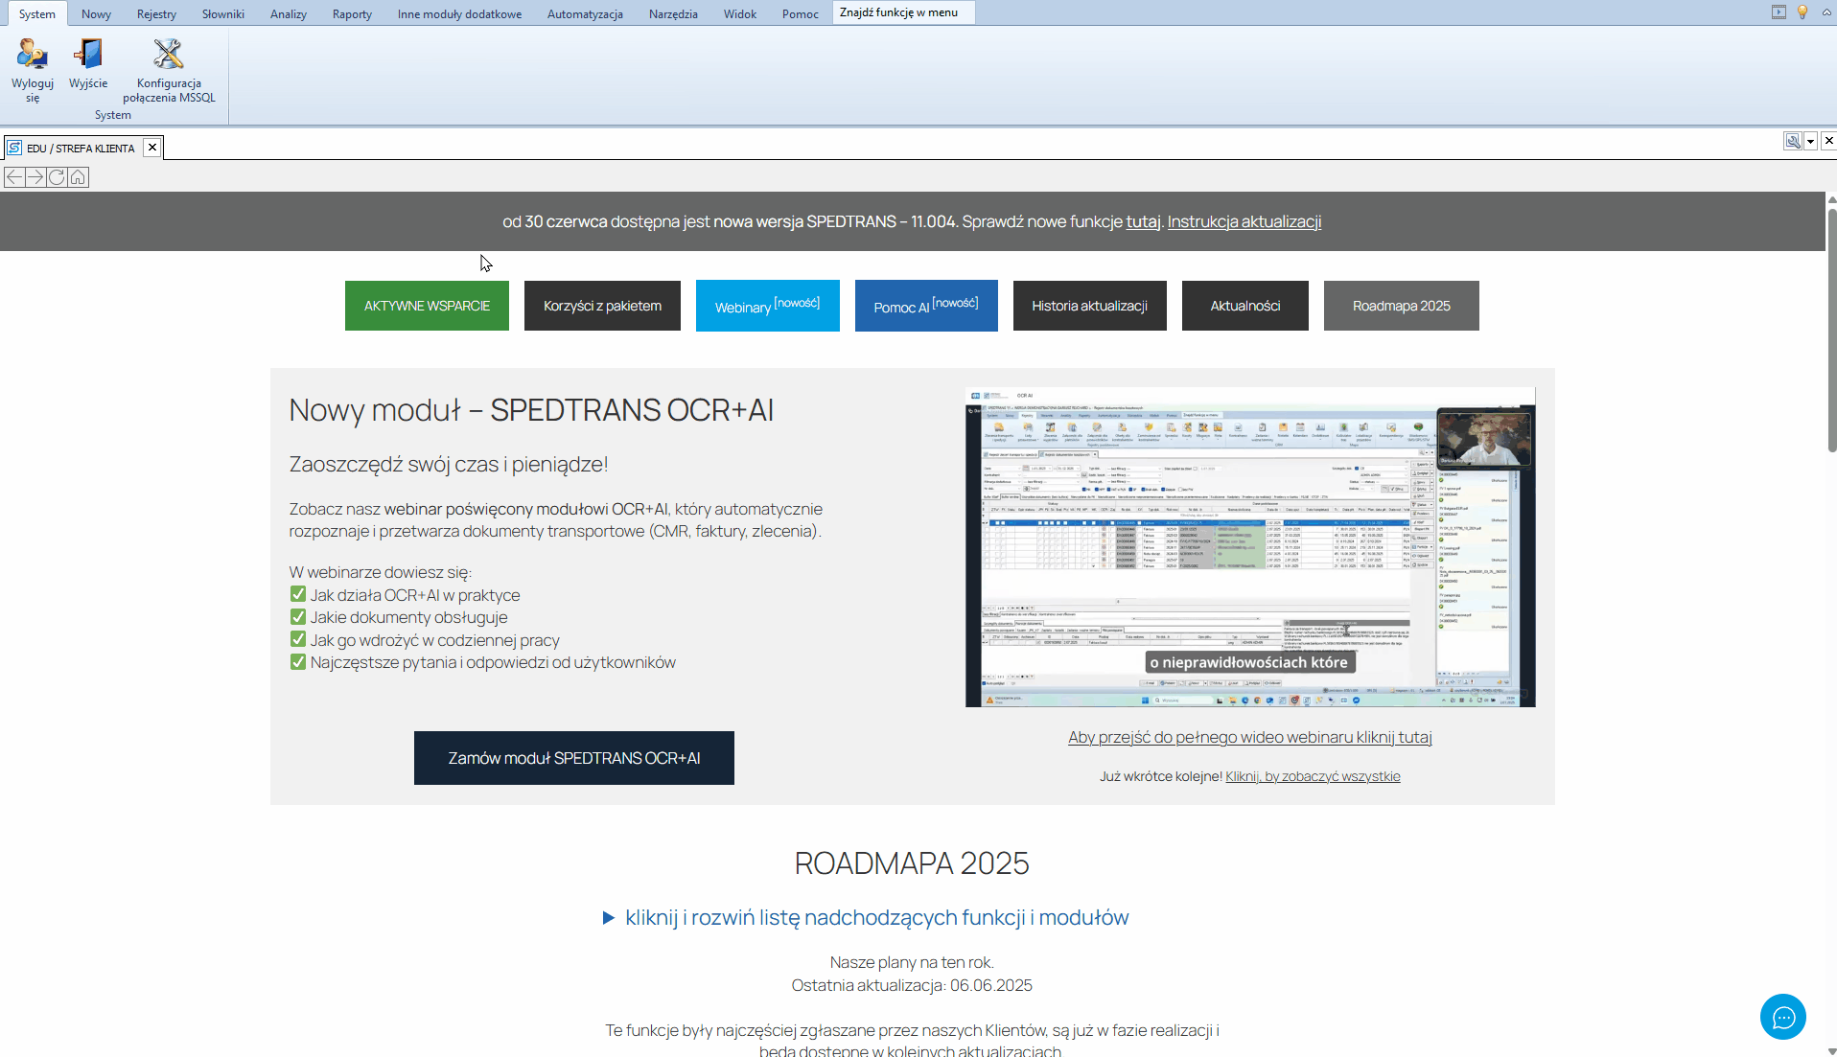This screenshot has height=1057, width=1837.
Task: Go to the browser home page icon
Action: tap(78, 177)
